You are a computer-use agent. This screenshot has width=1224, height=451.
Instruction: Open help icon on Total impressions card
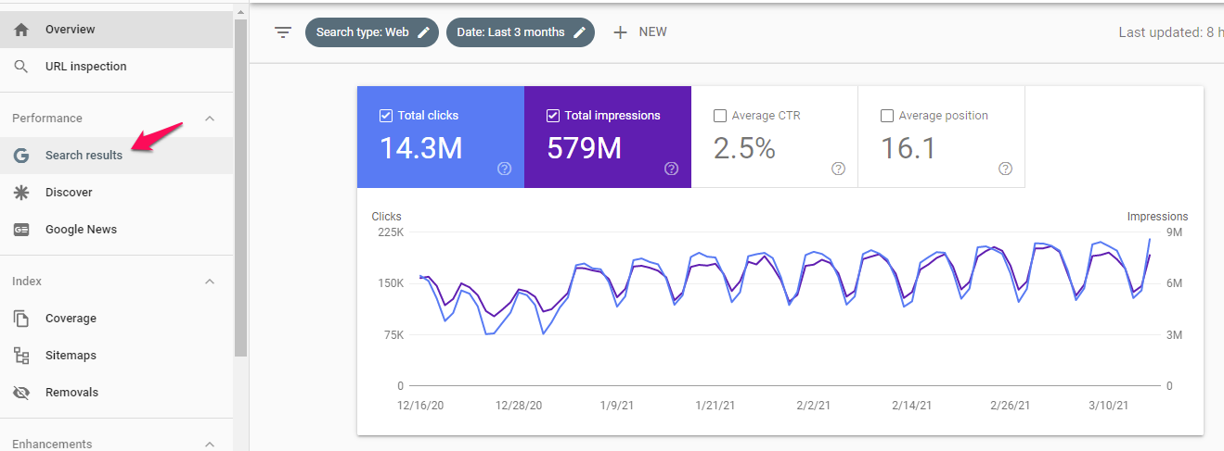(672, 169)
